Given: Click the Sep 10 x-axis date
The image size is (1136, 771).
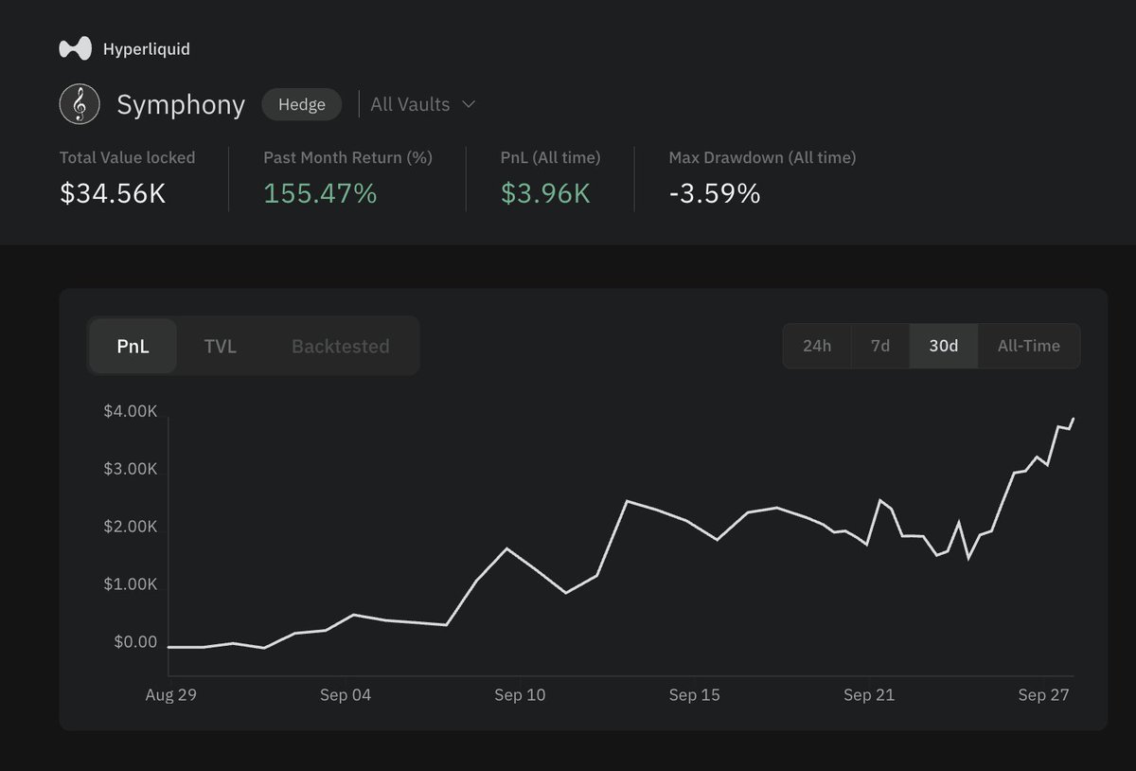Looking at the screenshot, I should pos(520,695).
